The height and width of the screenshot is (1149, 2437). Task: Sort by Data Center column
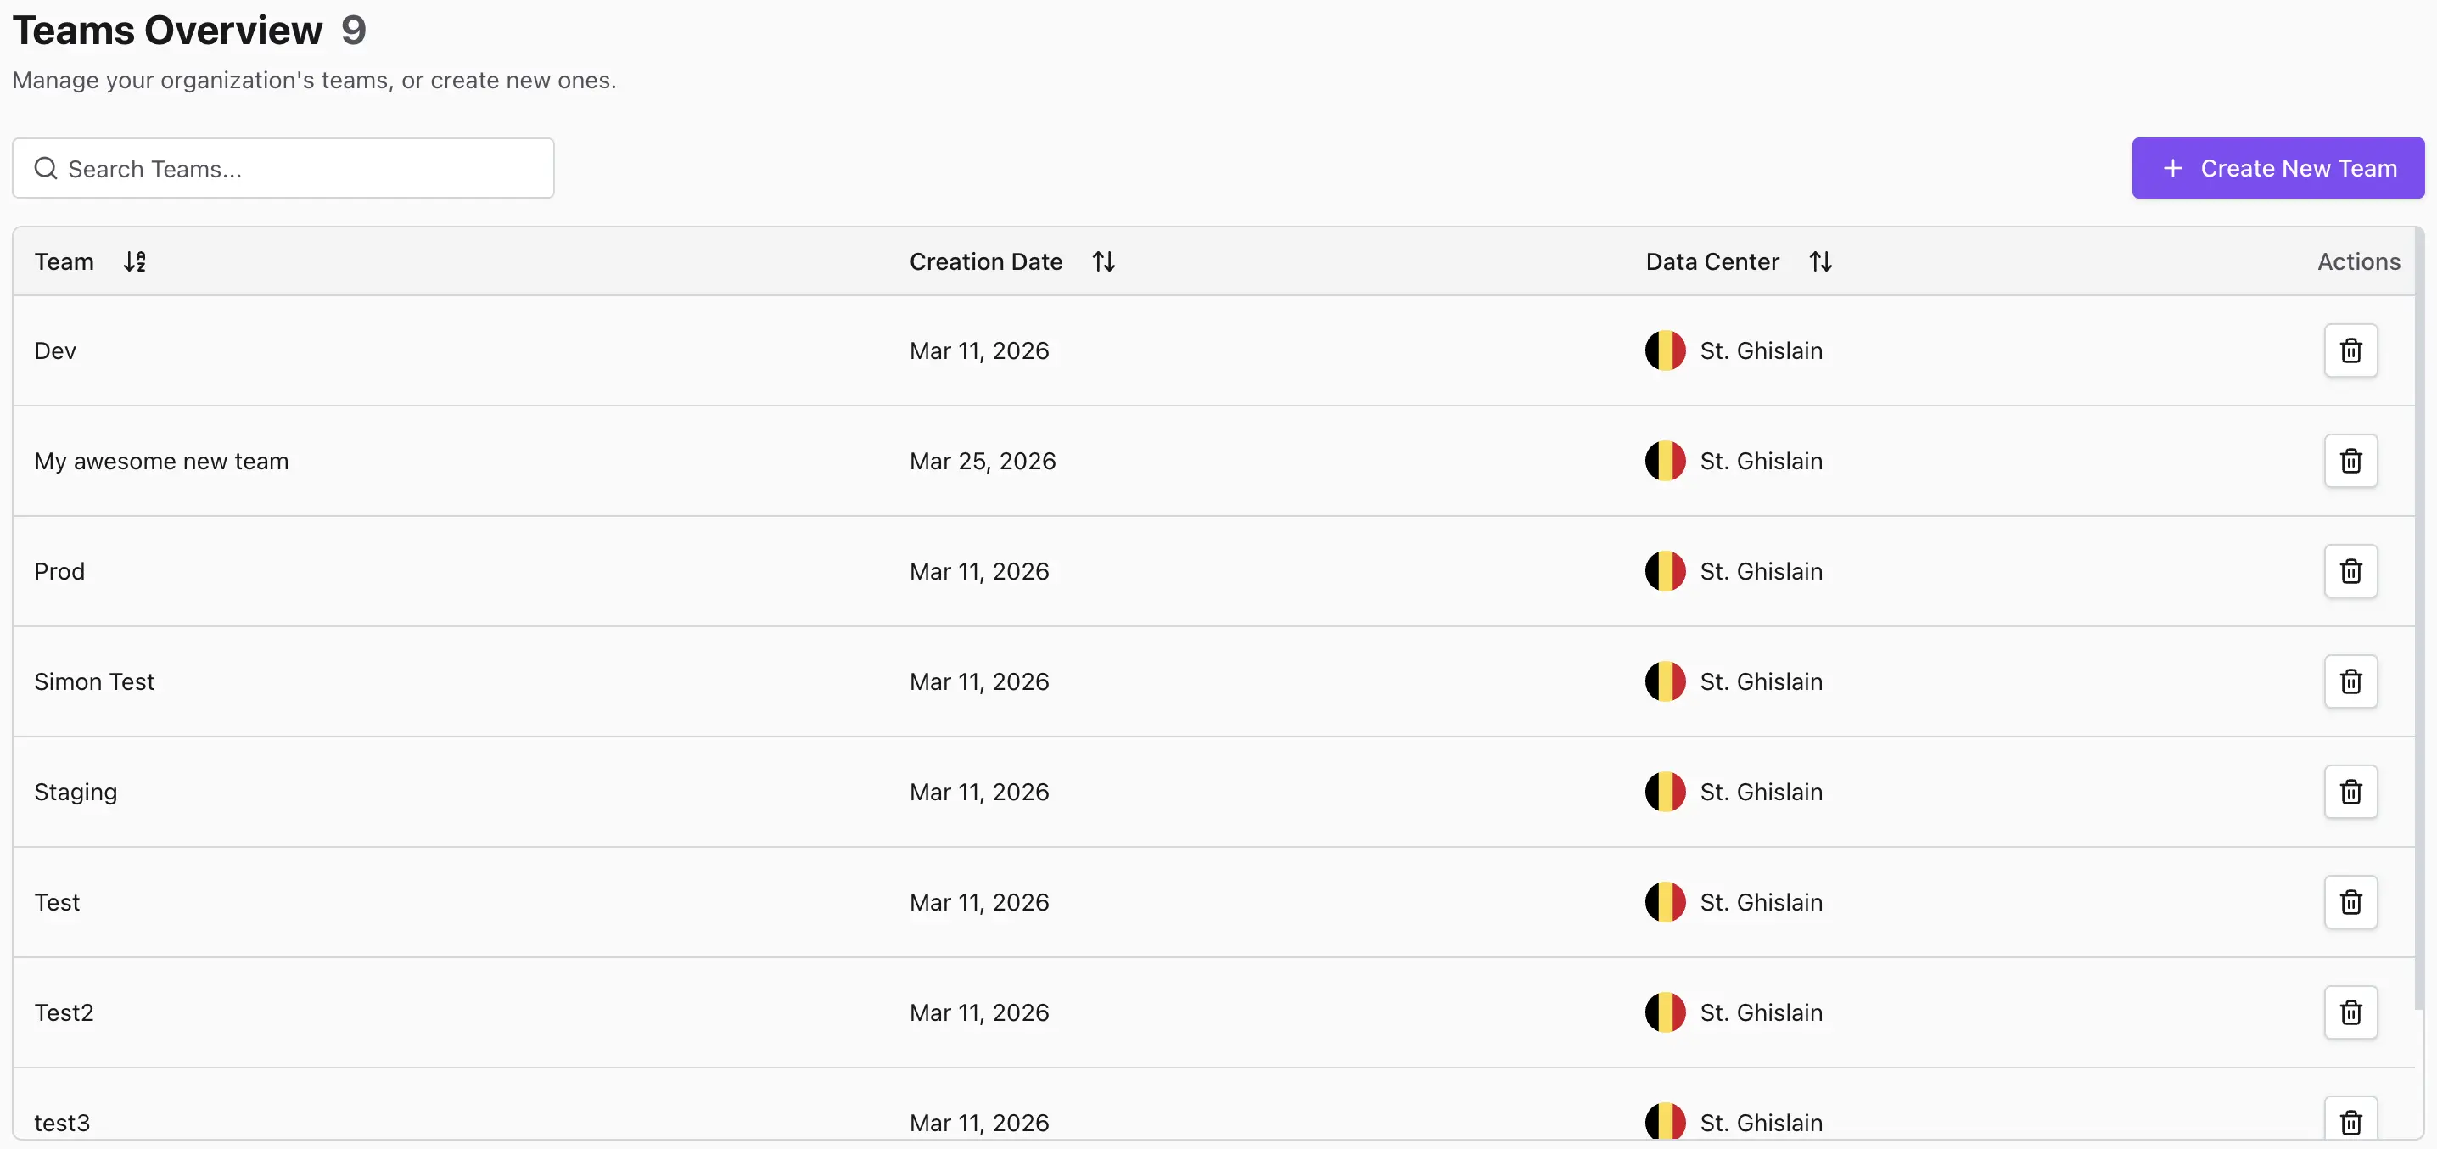coord(1820,262)
